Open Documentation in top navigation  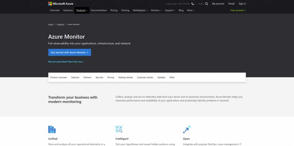(99, 10)
